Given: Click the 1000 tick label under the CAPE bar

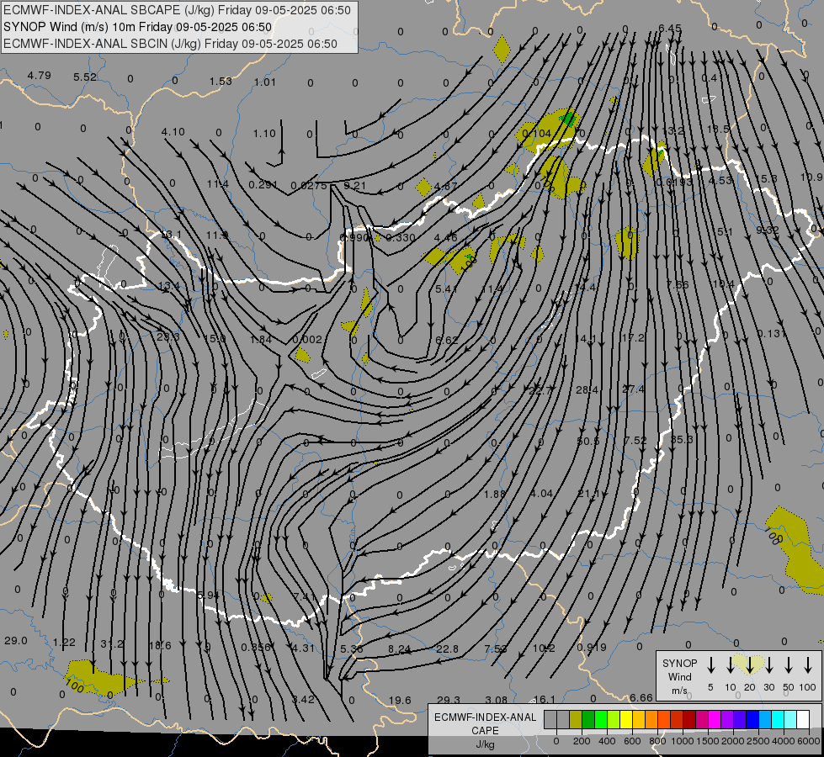Looking at the screenshot, I should [x=682, y=741].
